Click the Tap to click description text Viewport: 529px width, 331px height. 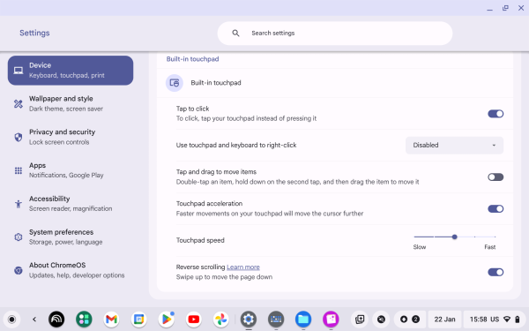(x=246, y=118)
